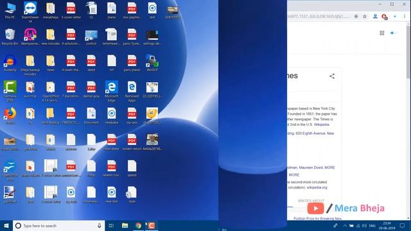
Task: Open the 820 Eighth Avenue address link
Action: coord(311,133)
